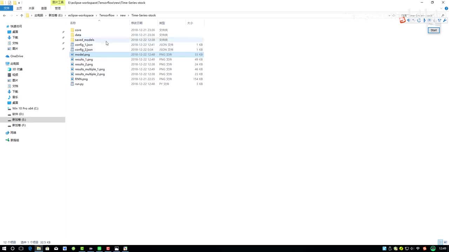Expand breadcrumb chevron after Tensorflow
Image resolution: width=449 pixels, height=252 pixels.
pyautogui.click(x=117, y=15)
